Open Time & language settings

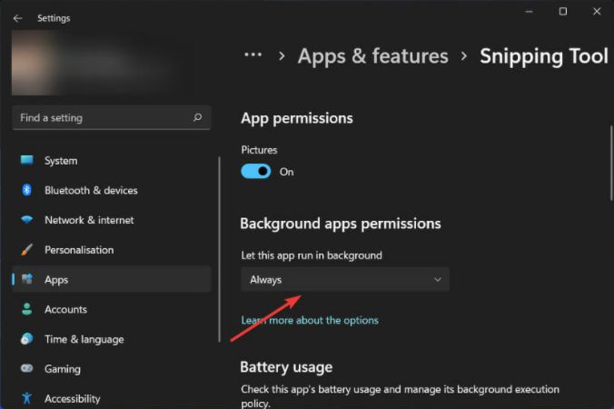tap(112, 339)
